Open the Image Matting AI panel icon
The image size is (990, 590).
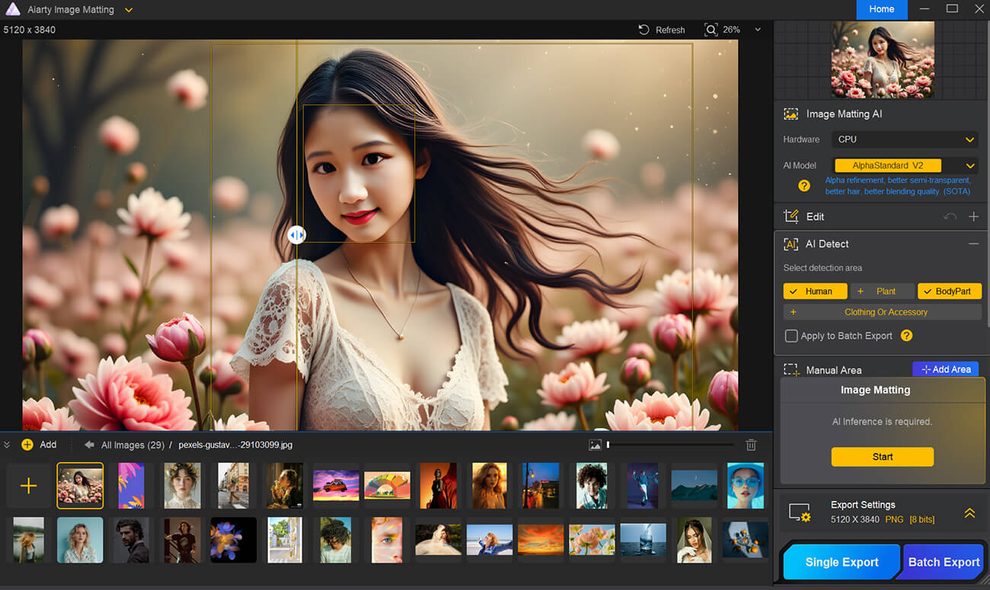coord(792,113)
